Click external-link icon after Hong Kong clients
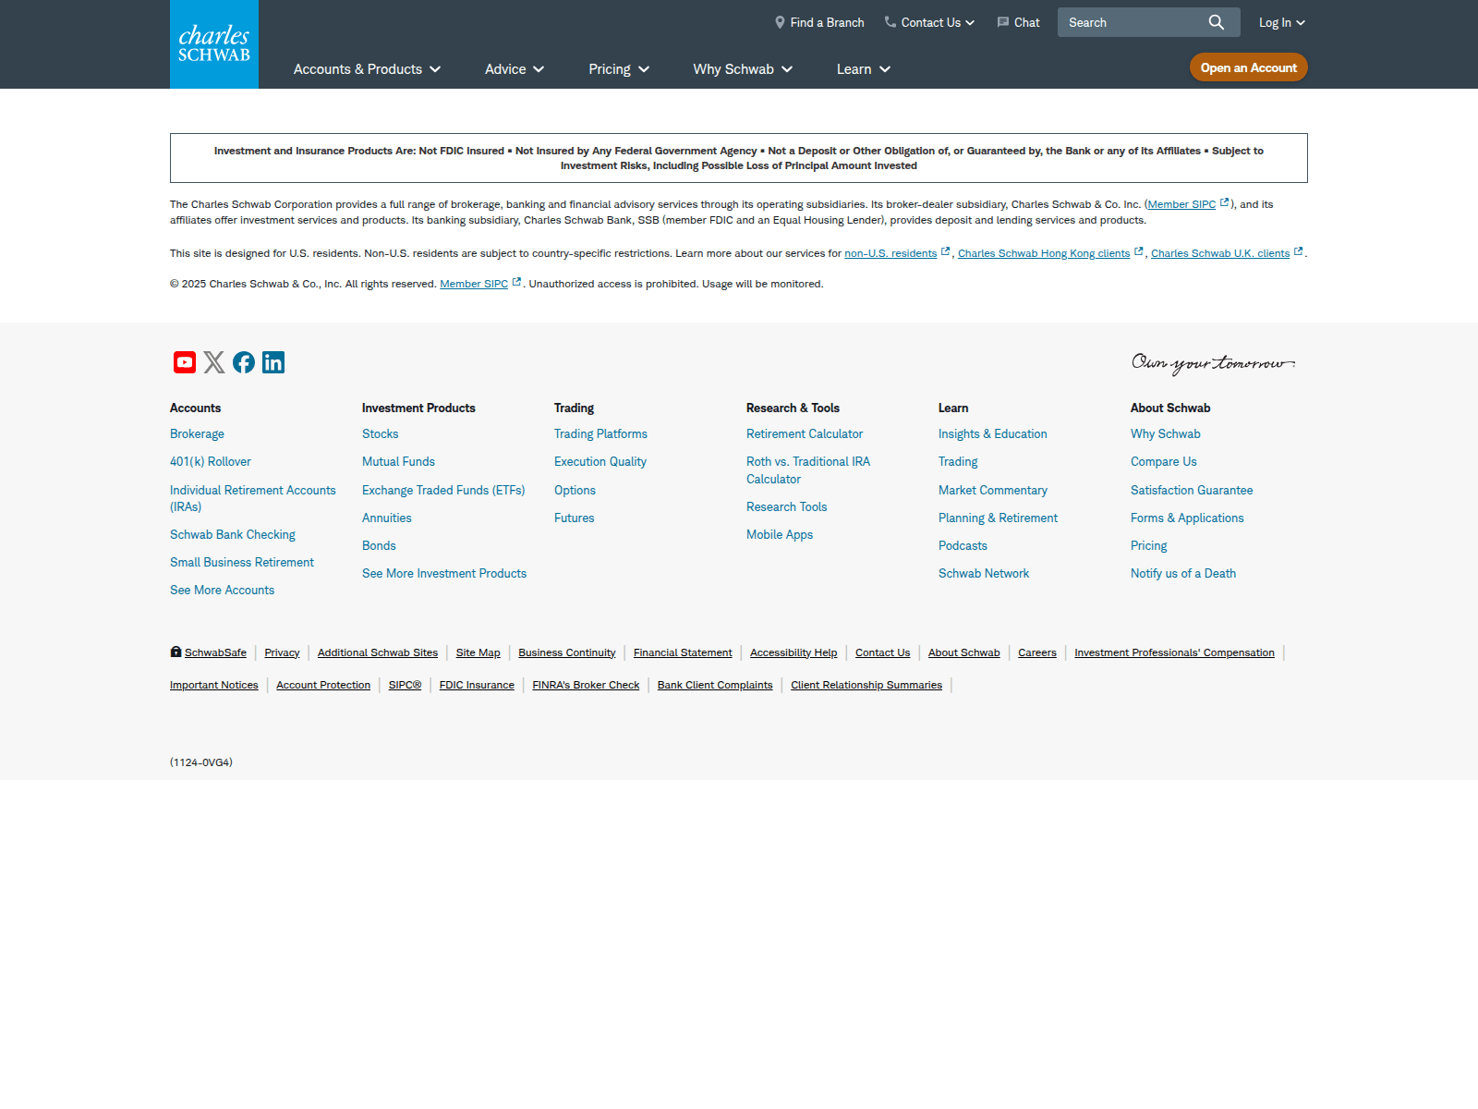This screenshot has height=1109, width=1478. [1139, 251]
